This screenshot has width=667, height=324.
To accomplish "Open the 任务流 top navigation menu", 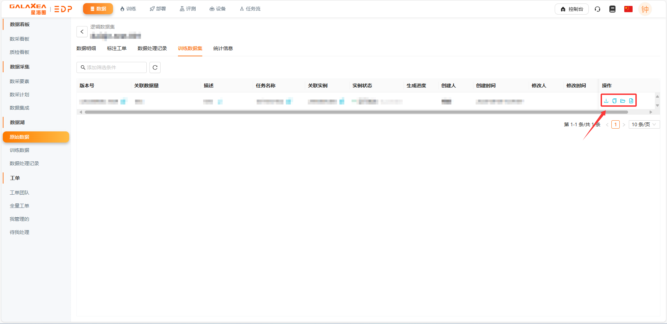I will click(250, 9).
